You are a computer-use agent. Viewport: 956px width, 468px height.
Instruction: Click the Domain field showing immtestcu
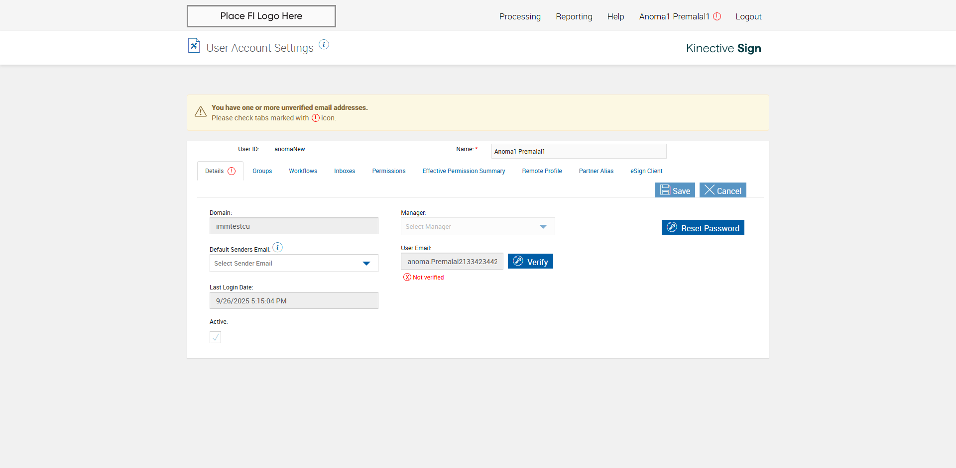pyautogui.click(x=294, y=226)
